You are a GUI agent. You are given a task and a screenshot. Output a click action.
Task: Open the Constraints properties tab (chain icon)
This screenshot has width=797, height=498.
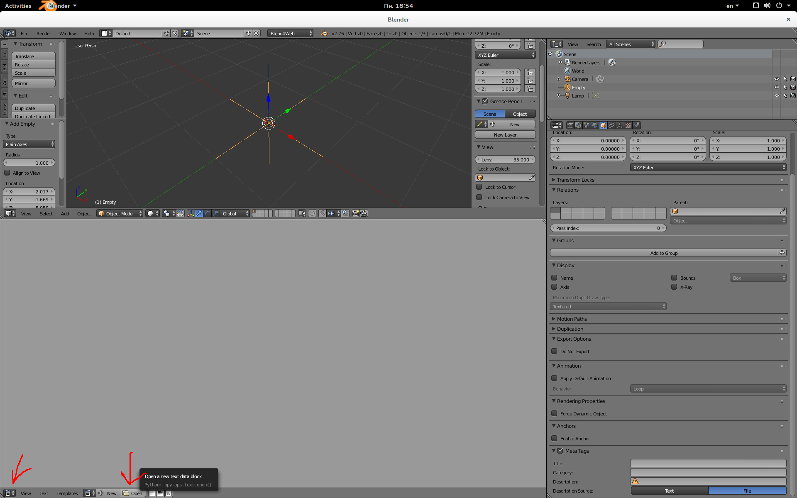point(611,125)
